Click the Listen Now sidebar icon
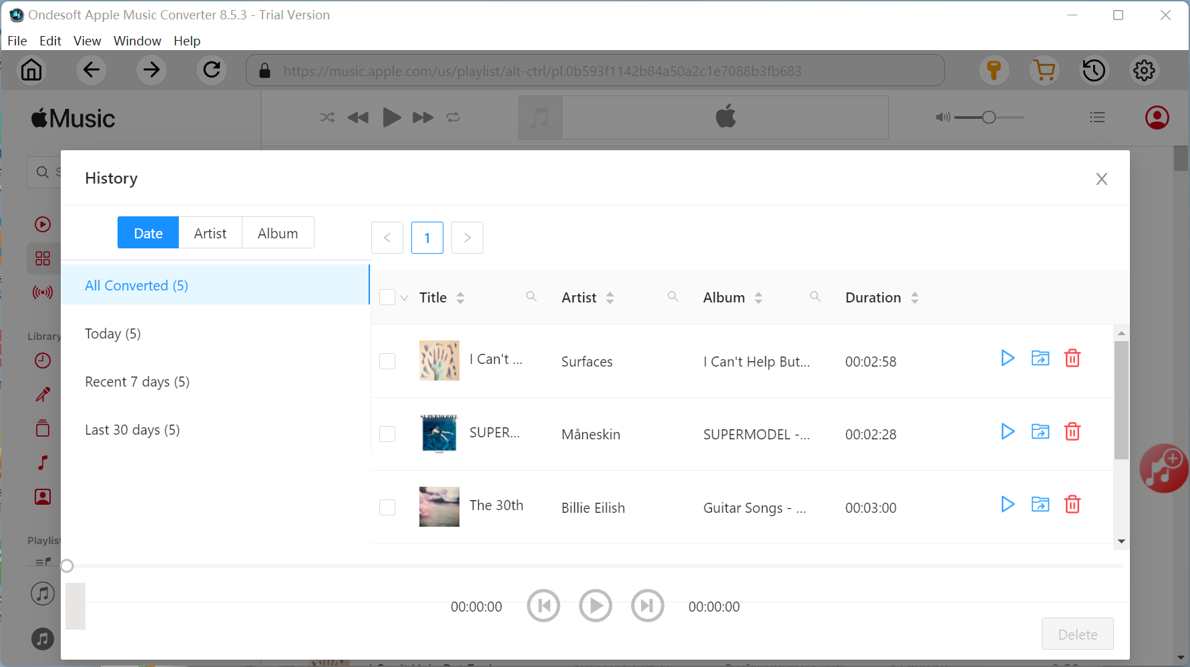The image size is (1190, 667). (43, 224)
